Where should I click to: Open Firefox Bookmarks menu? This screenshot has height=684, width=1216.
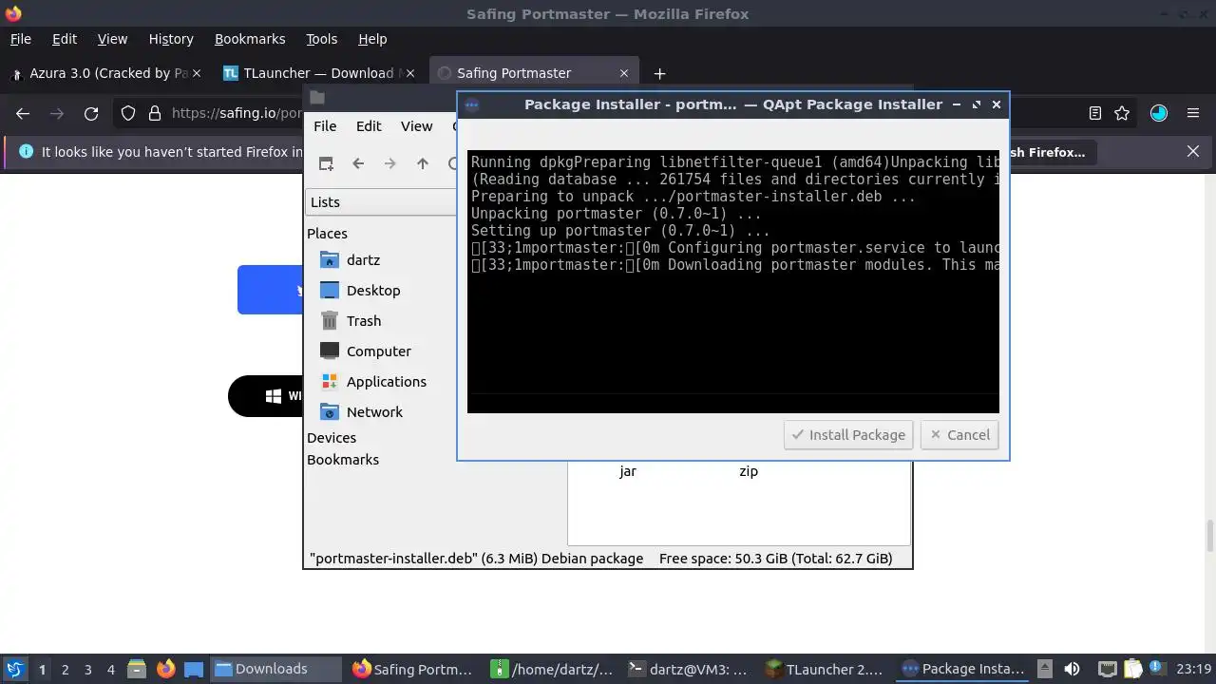pos(250,39)
